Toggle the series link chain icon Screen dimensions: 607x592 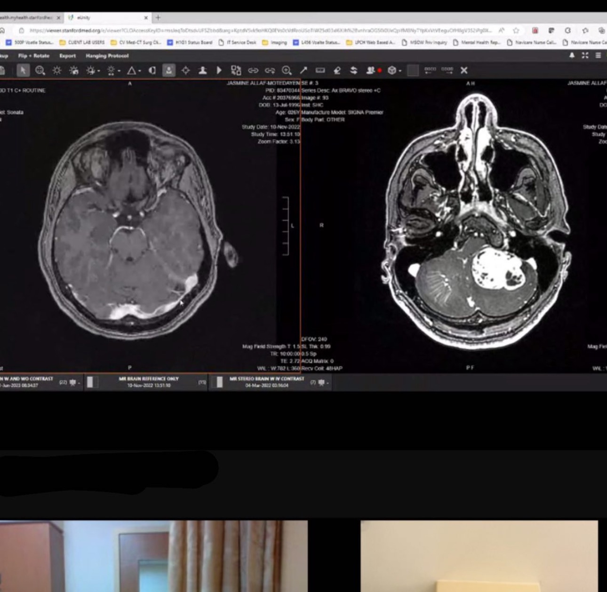click(253, 71)
